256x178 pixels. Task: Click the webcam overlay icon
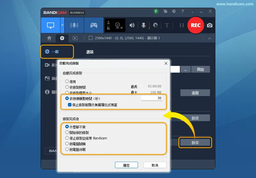click(x=118, y=25)
